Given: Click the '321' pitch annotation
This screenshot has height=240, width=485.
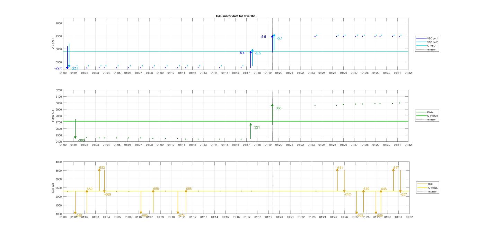Looking at the screenshot, I should click(257, 127).
